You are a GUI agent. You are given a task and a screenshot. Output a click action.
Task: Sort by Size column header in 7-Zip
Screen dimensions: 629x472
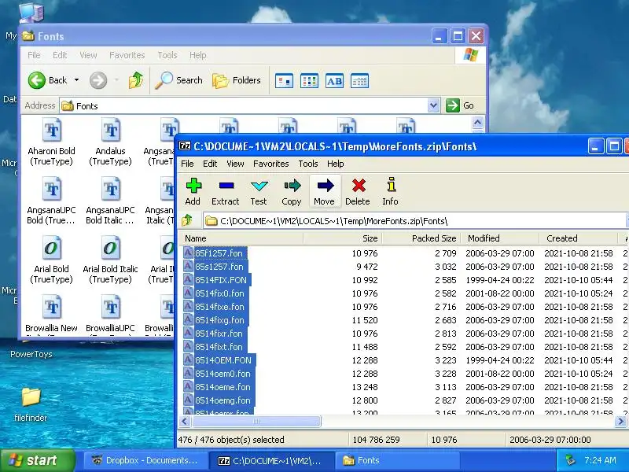pos(342,238)
